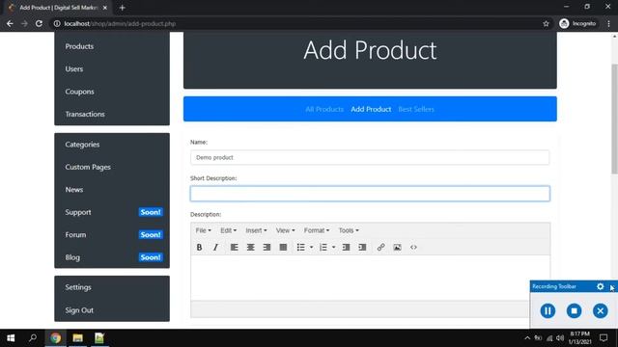Switch to the Best Sellers tab
This screenshot has height=347, width=618.
pyautogui.click(x=416, y=109)
